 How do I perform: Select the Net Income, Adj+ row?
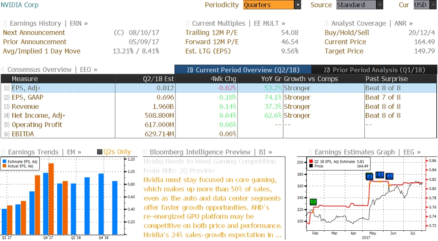tap(219, 116)
